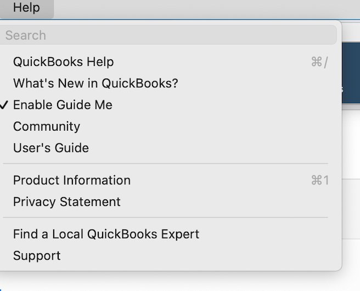Screen dimensions: 360x291
Task: Select What's New in QuickBooks?
Action: click(x=95, y=83)
